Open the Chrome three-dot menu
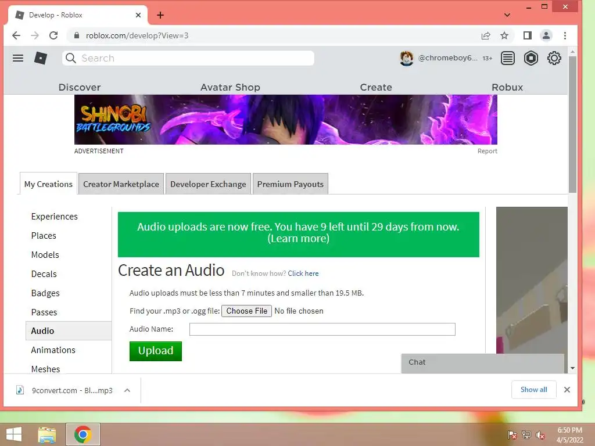This screenshot has width=595, height=446. click(565, 35)
